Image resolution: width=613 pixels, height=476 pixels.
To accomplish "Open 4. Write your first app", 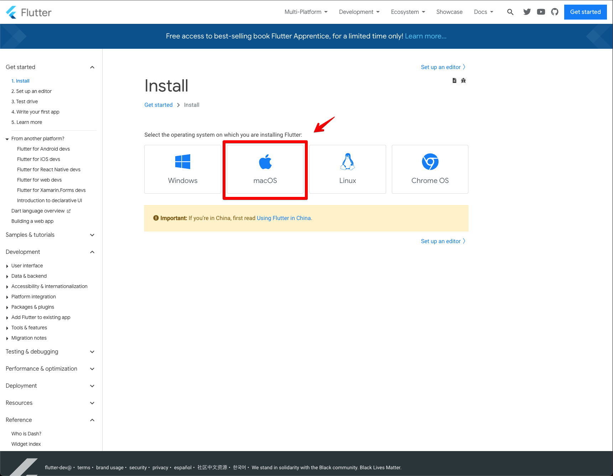I will 35,112.
